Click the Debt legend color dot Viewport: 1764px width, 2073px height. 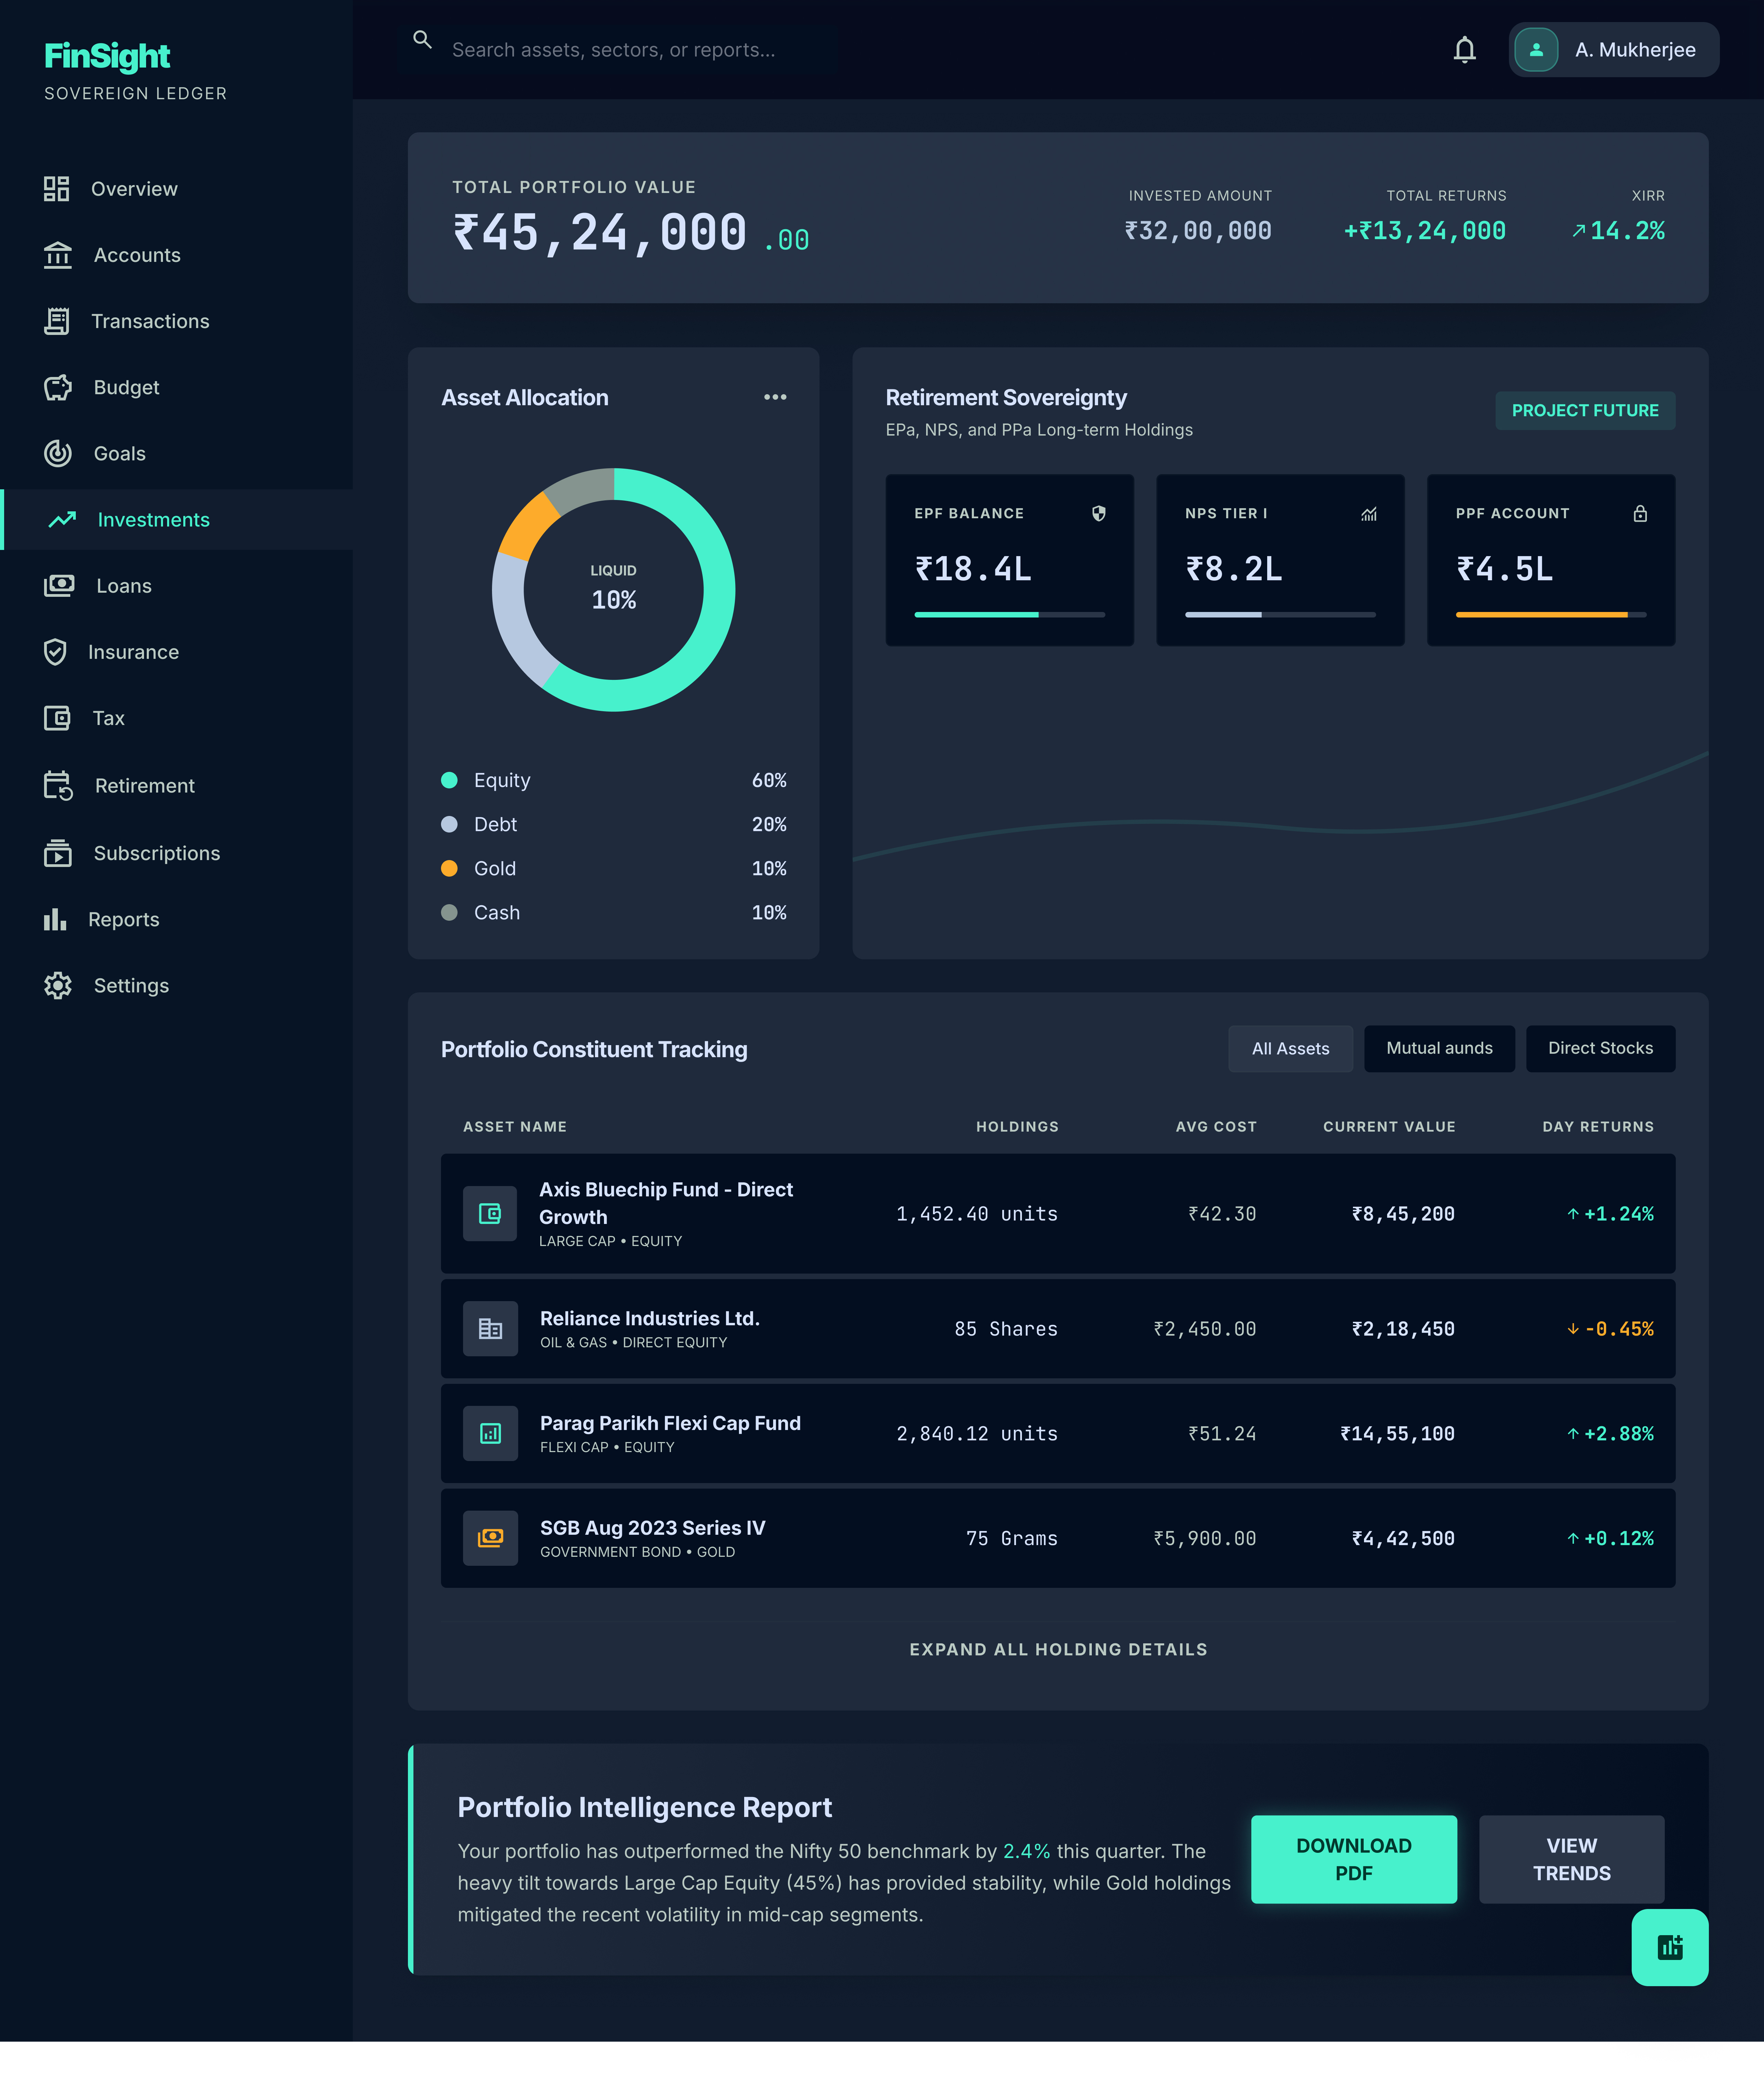[449, 824]
